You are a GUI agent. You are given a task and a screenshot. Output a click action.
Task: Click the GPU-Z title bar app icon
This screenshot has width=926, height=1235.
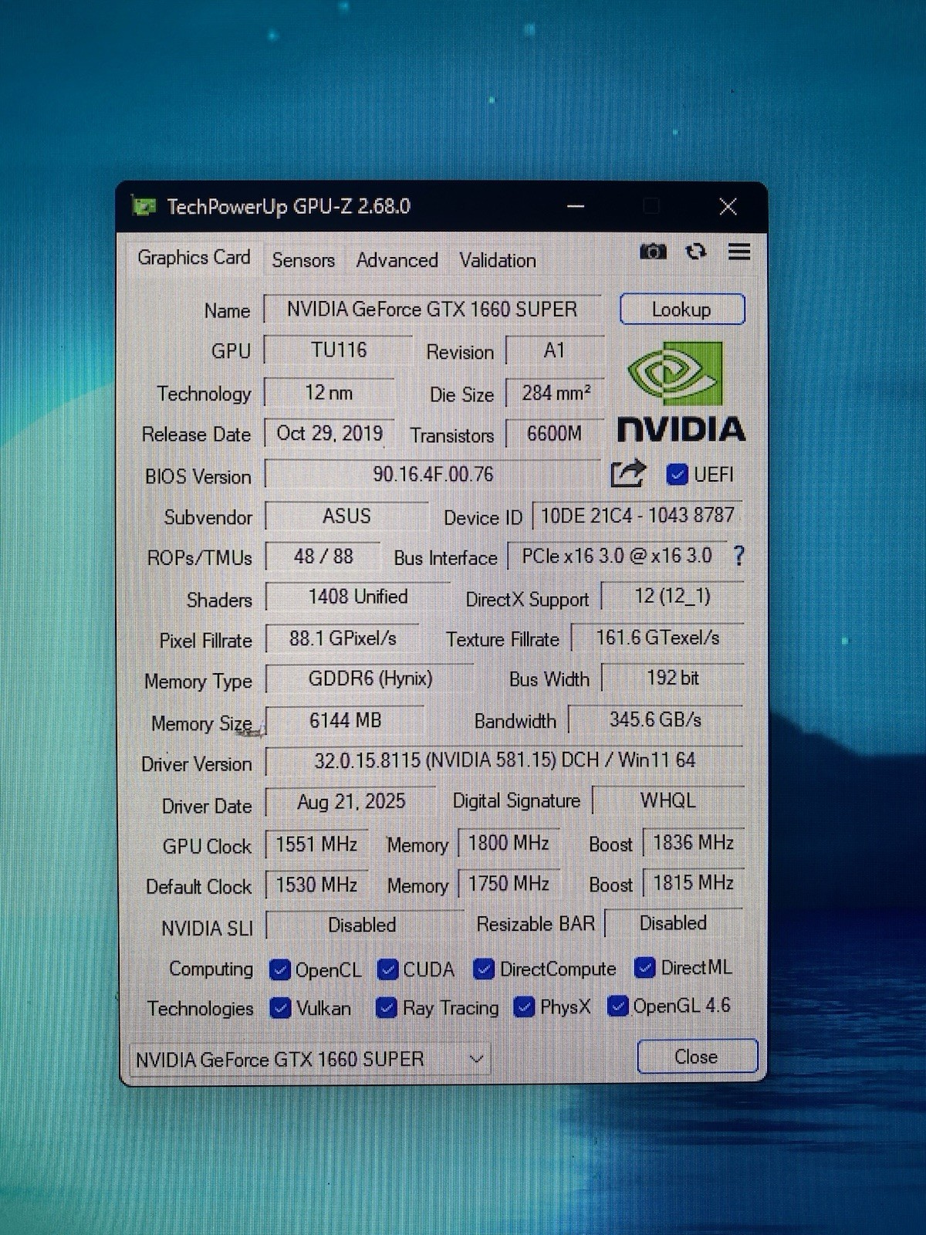(x=144, y=206)
